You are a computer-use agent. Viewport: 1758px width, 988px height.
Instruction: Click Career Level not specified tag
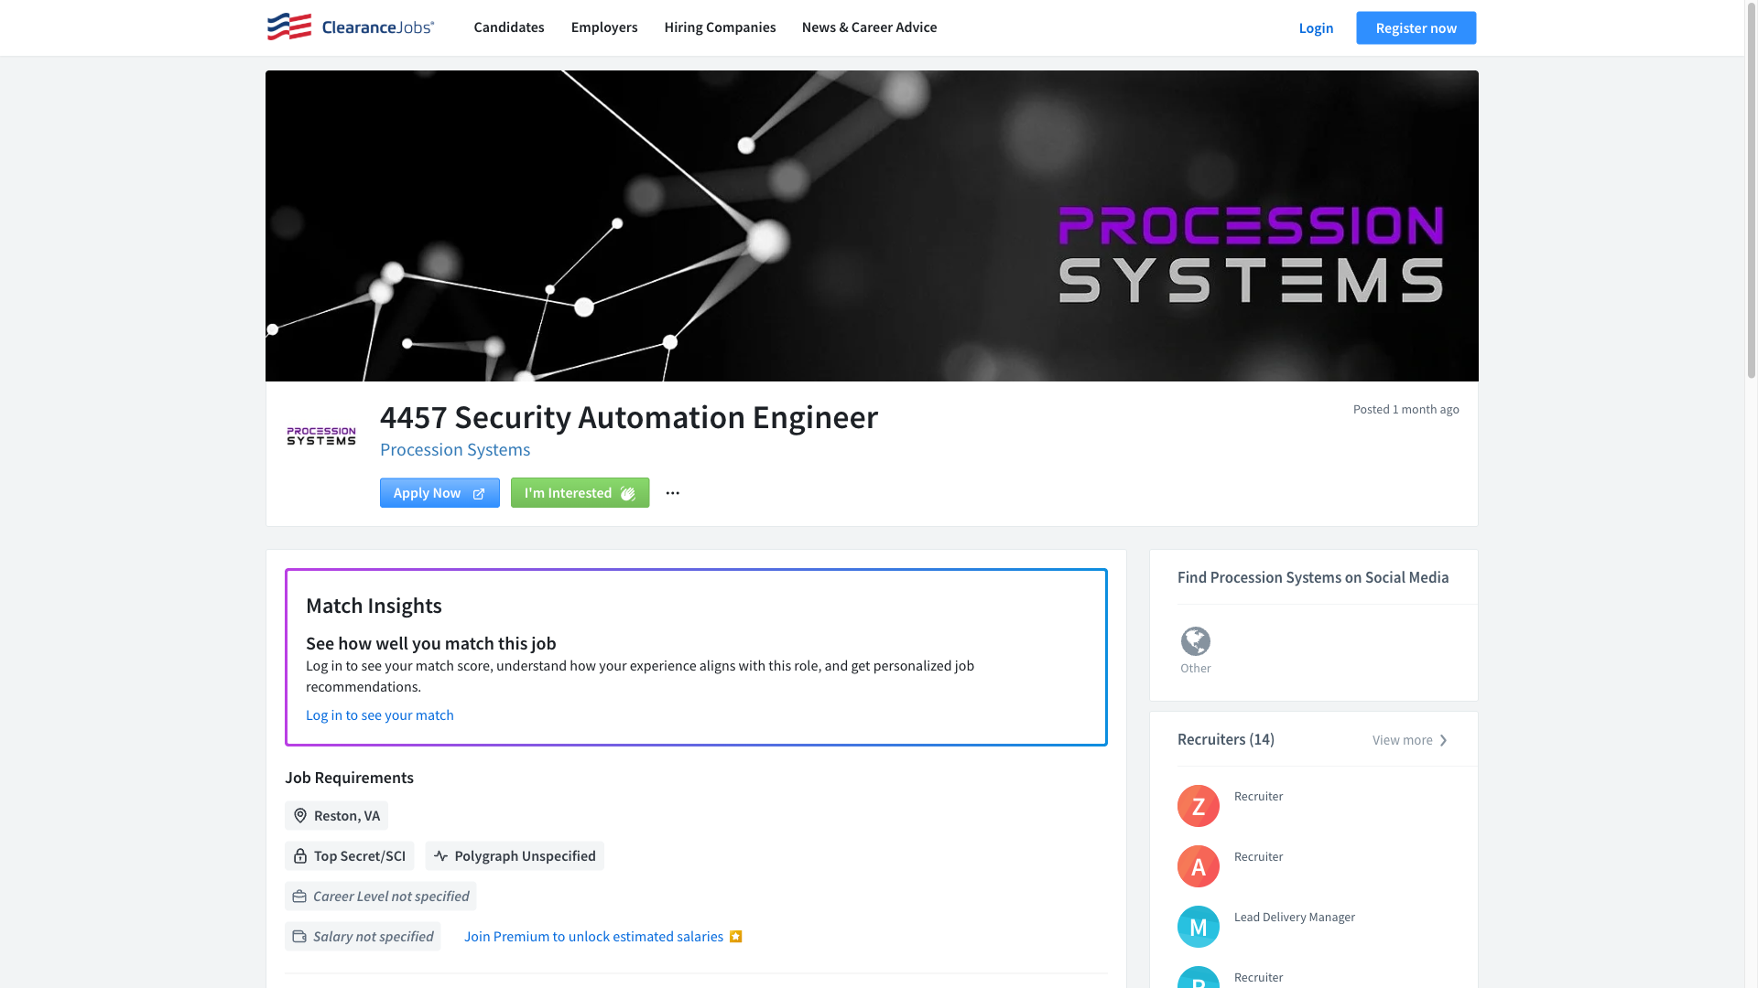380,897
